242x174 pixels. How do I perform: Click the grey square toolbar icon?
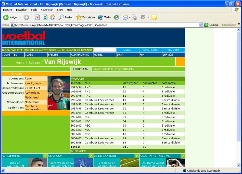(x=143, y=17)
